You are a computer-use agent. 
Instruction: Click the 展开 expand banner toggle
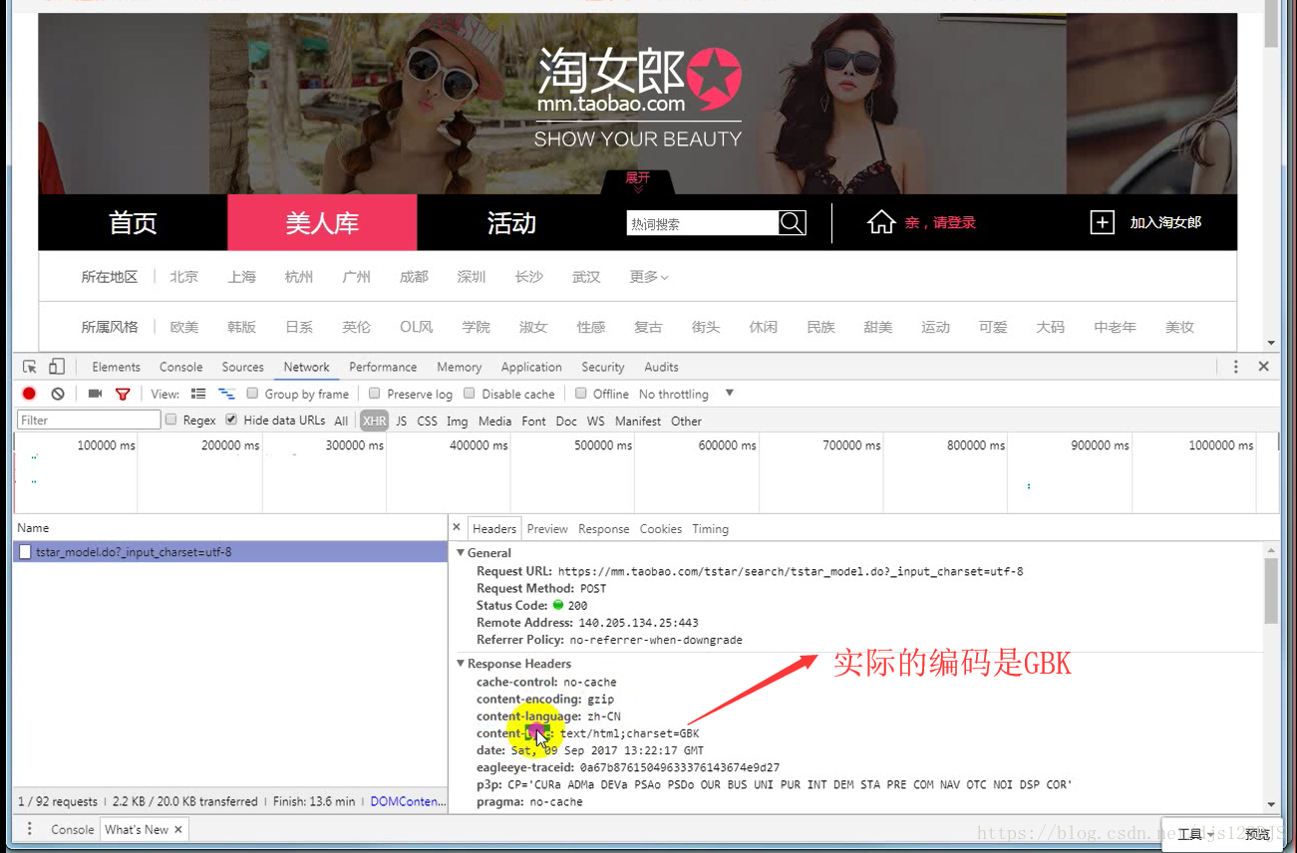(638, 181)
